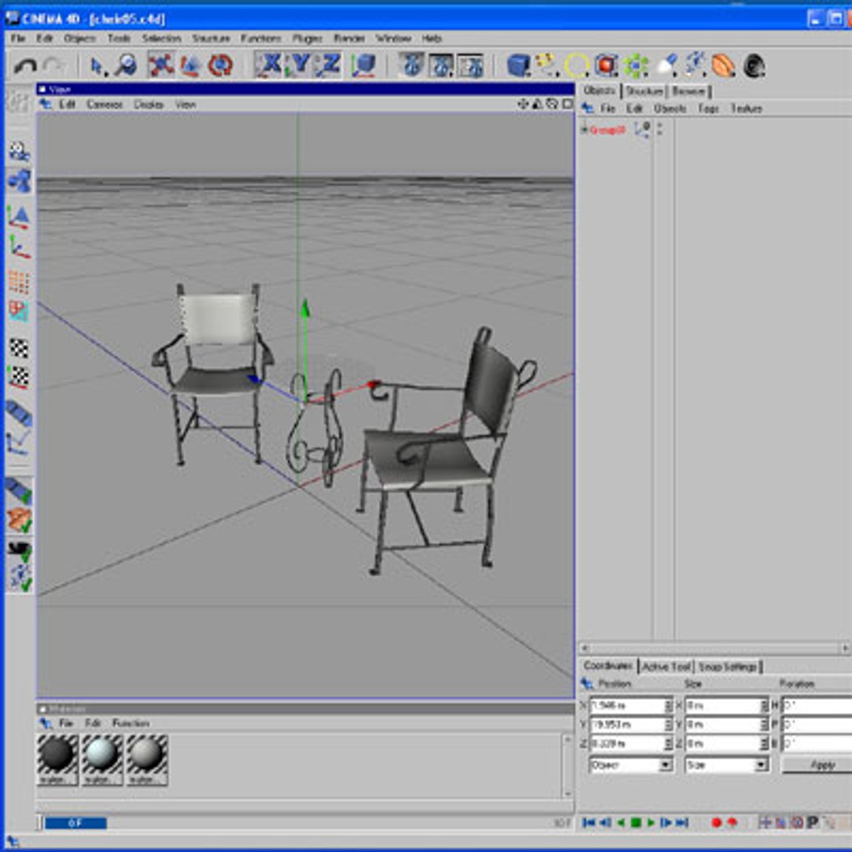The image size is (852, 852).
Task: Click the Apply button
Action: coord(820,765)
